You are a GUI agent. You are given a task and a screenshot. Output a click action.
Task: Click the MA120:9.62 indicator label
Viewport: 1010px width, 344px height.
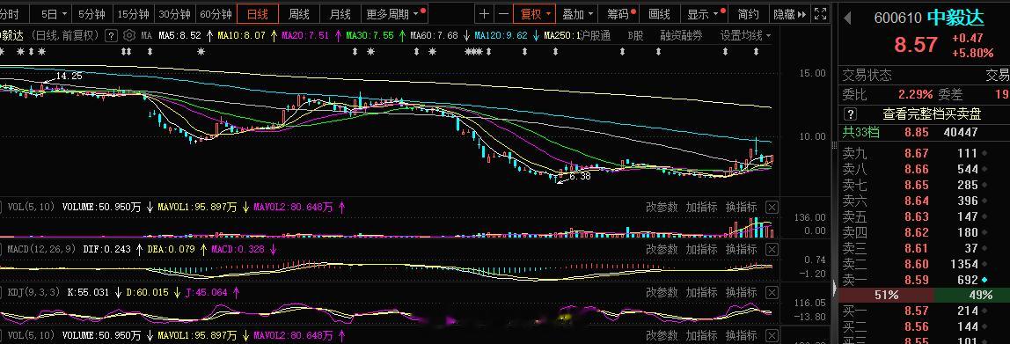pos(501,36)
